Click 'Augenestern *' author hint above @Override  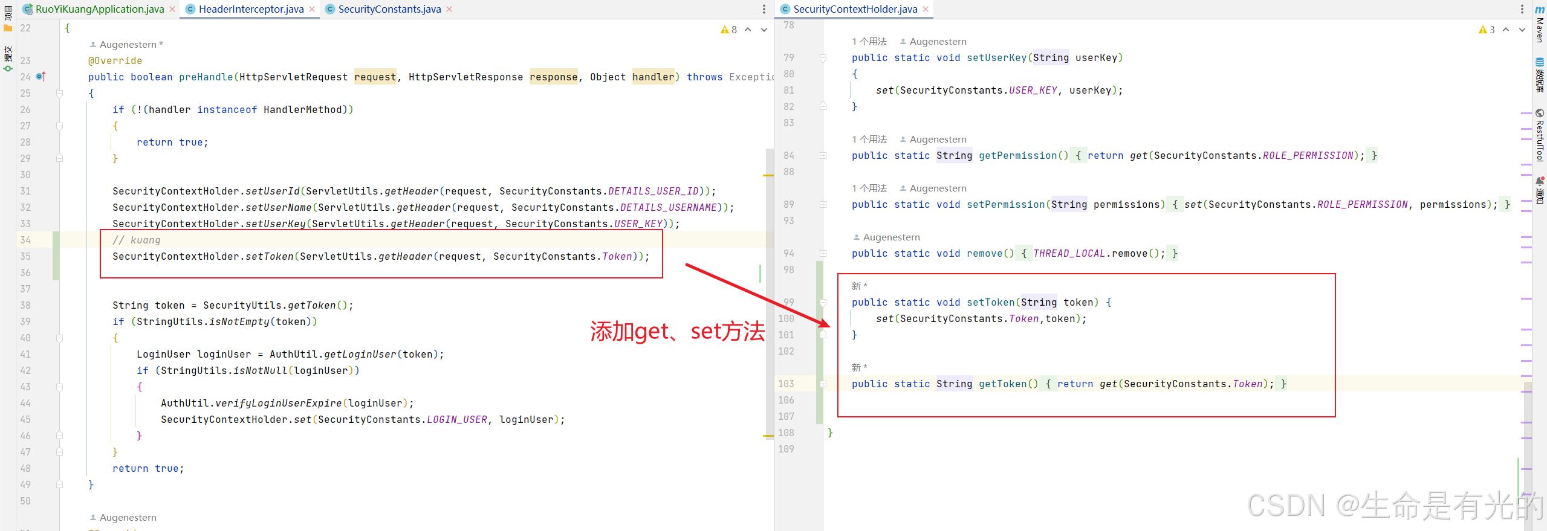coord(126,44)
